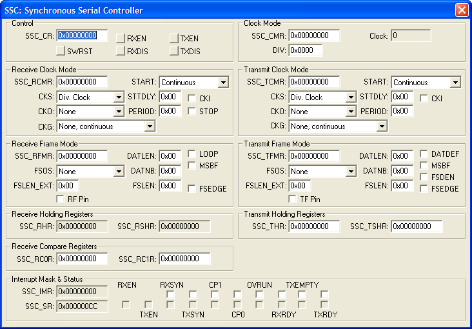Enable CKI in Transmit Clock Mode
This screenshot has width=472, height=329.
[424, 98]
